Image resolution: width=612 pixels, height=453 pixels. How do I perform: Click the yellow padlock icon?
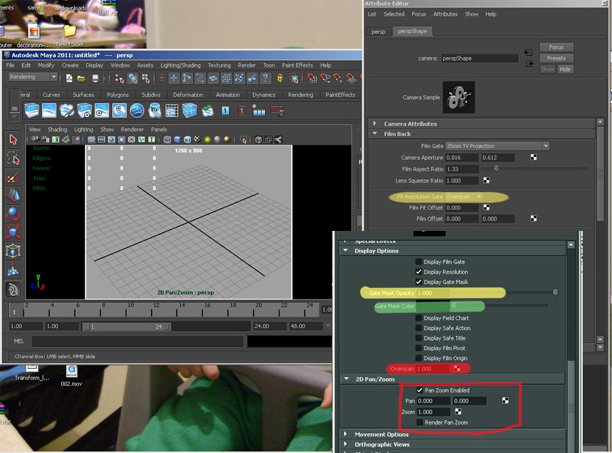point(280,78)
